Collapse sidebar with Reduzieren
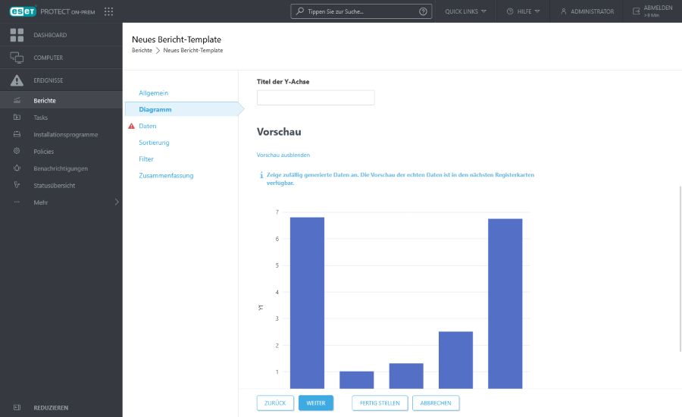Image resolution: width=682 pixels, height=417 pixels. tap(51, 408)
